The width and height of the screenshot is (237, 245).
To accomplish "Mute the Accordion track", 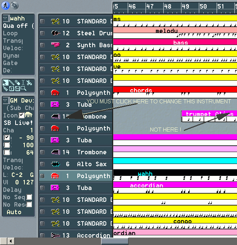I will [x=42, y=235].
